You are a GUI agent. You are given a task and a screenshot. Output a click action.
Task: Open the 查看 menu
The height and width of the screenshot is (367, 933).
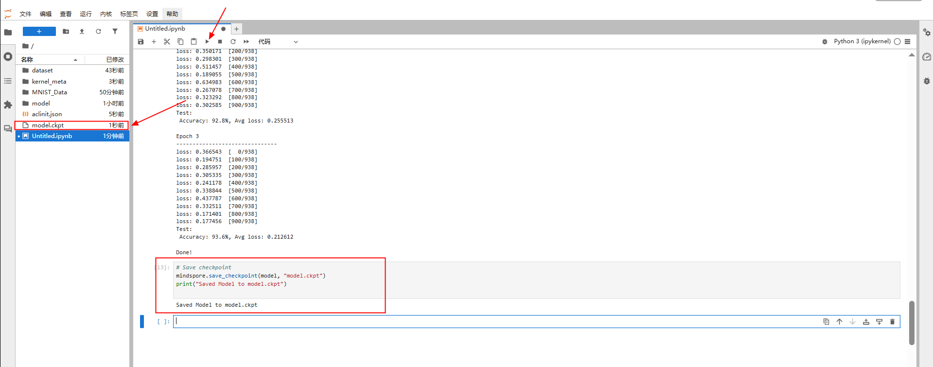pyautogui.click(x=66, y=14)
